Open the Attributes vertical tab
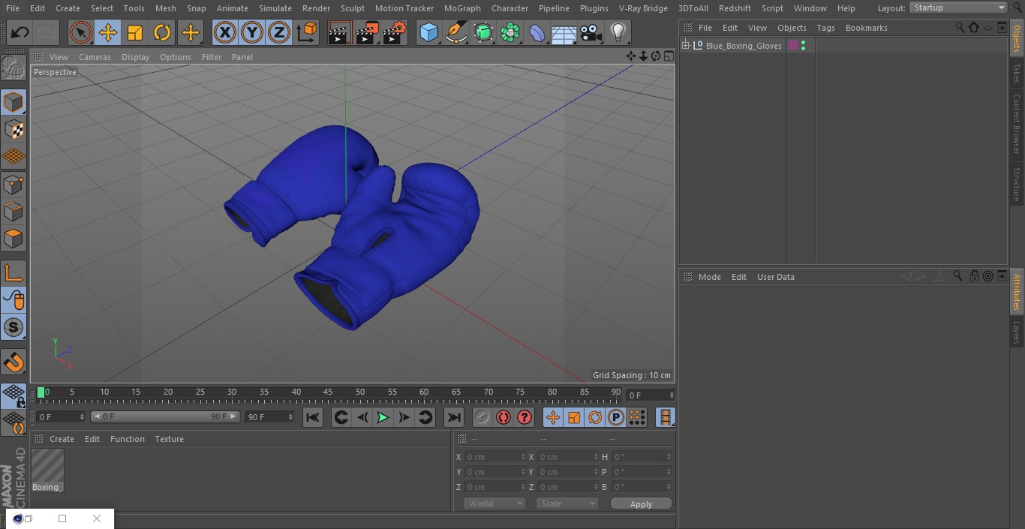 (x=1017, y=292)
